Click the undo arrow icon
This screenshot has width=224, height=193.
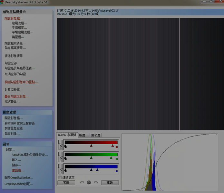click(x=82, y=182)
